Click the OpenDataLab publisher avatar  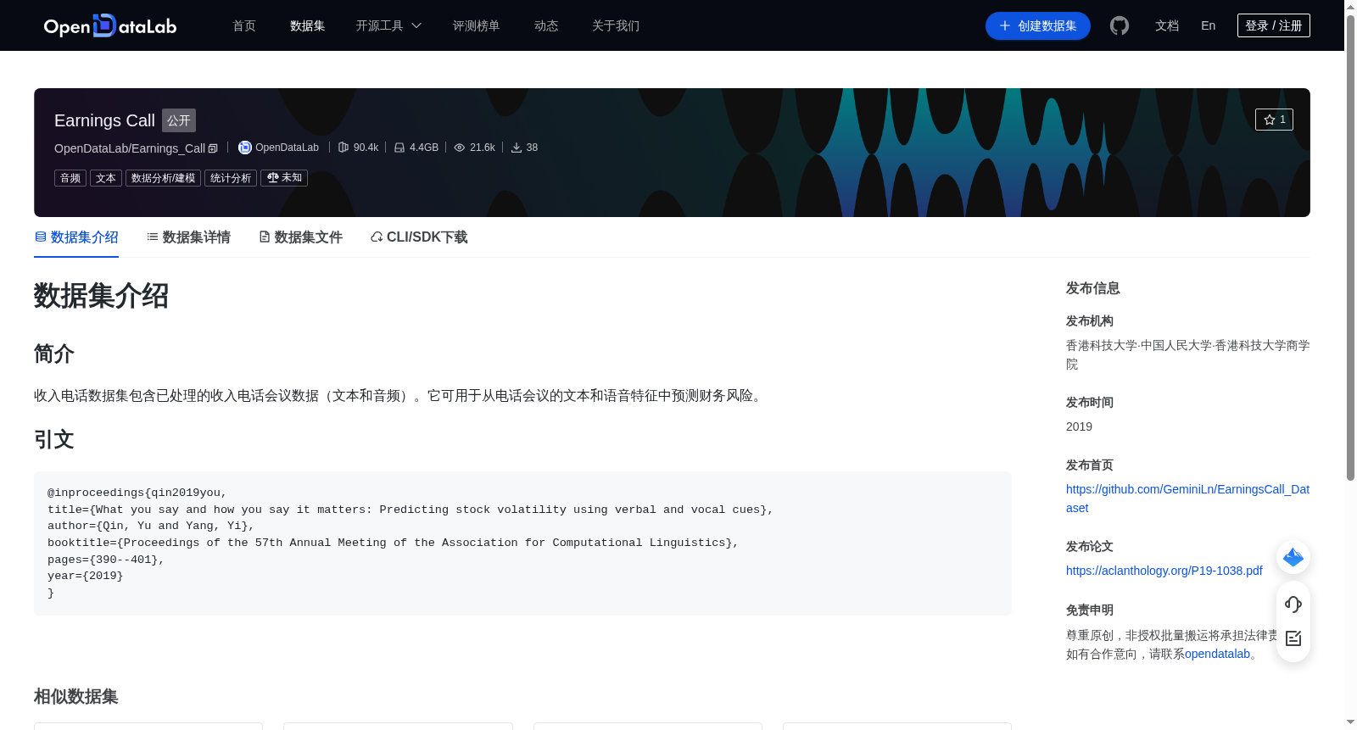point(245,148)
